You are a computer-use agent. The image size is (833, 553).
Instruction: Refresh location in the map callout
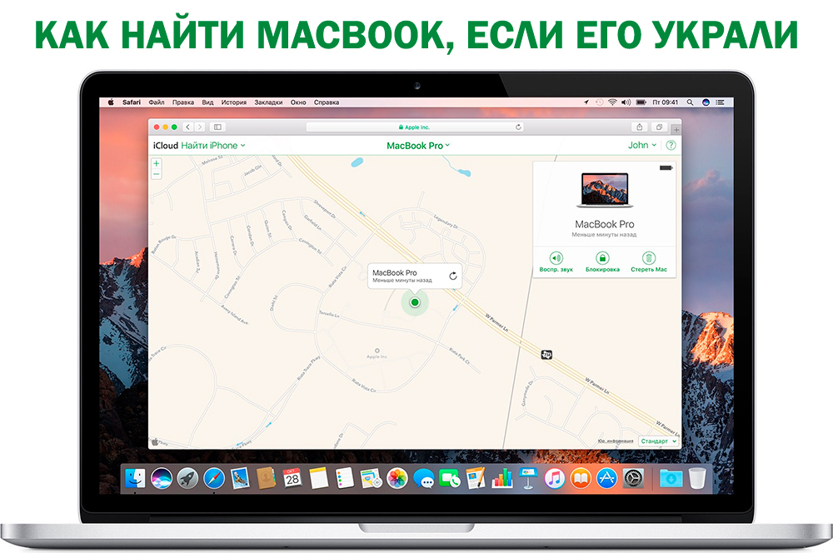452,276
